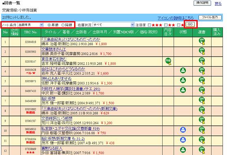Open アイコンの説明はこちら link
Image resolution: width=227 pixels, height=155 pixels.
click(x=176, y=18)
